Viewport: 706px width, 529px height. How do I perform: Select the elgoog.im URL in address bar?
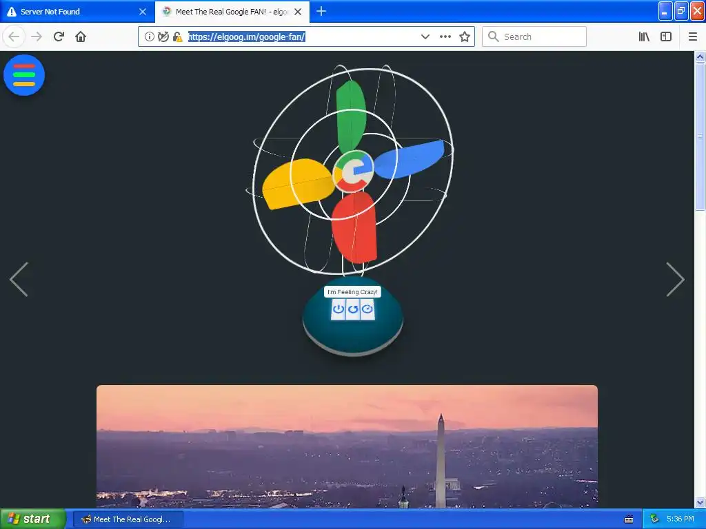pyautogui.click(x=246, y=37)
